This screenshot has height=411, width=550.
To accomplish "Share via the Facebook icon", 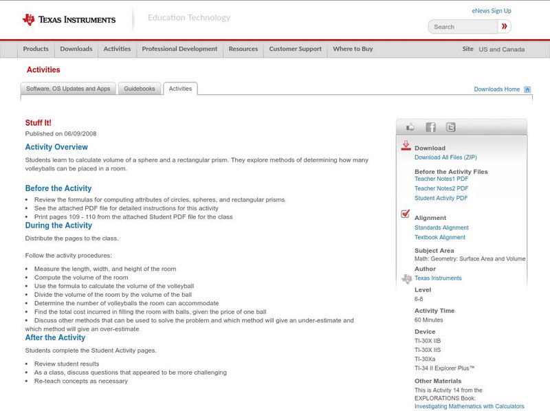I will point(430,127).
